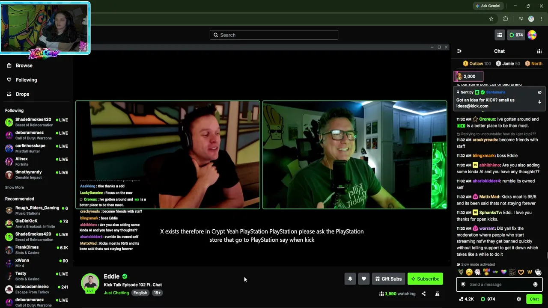
Task: Click username SphanksTv in chat
Action: coord(490,213)
